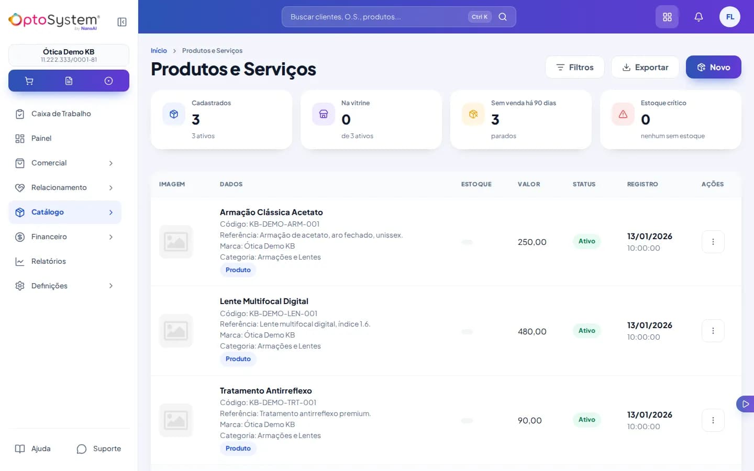Screen dimensions: 754x471
Task: Select the Tratamento Antirreflexo product name
Action: pyautogui.click(x=266, y=391)
